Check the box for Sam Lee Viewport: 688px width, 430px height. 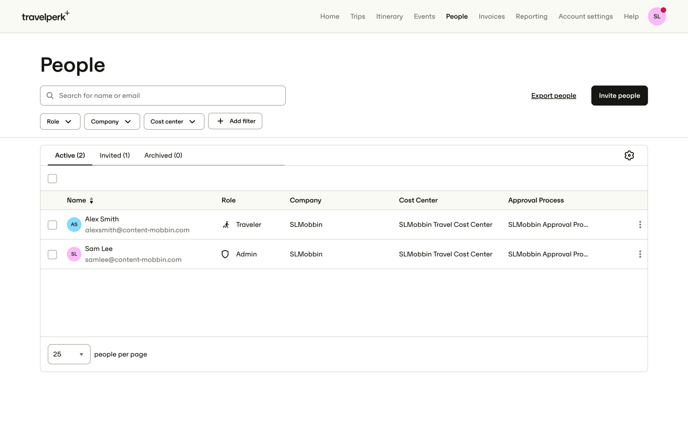click(52, 254)
